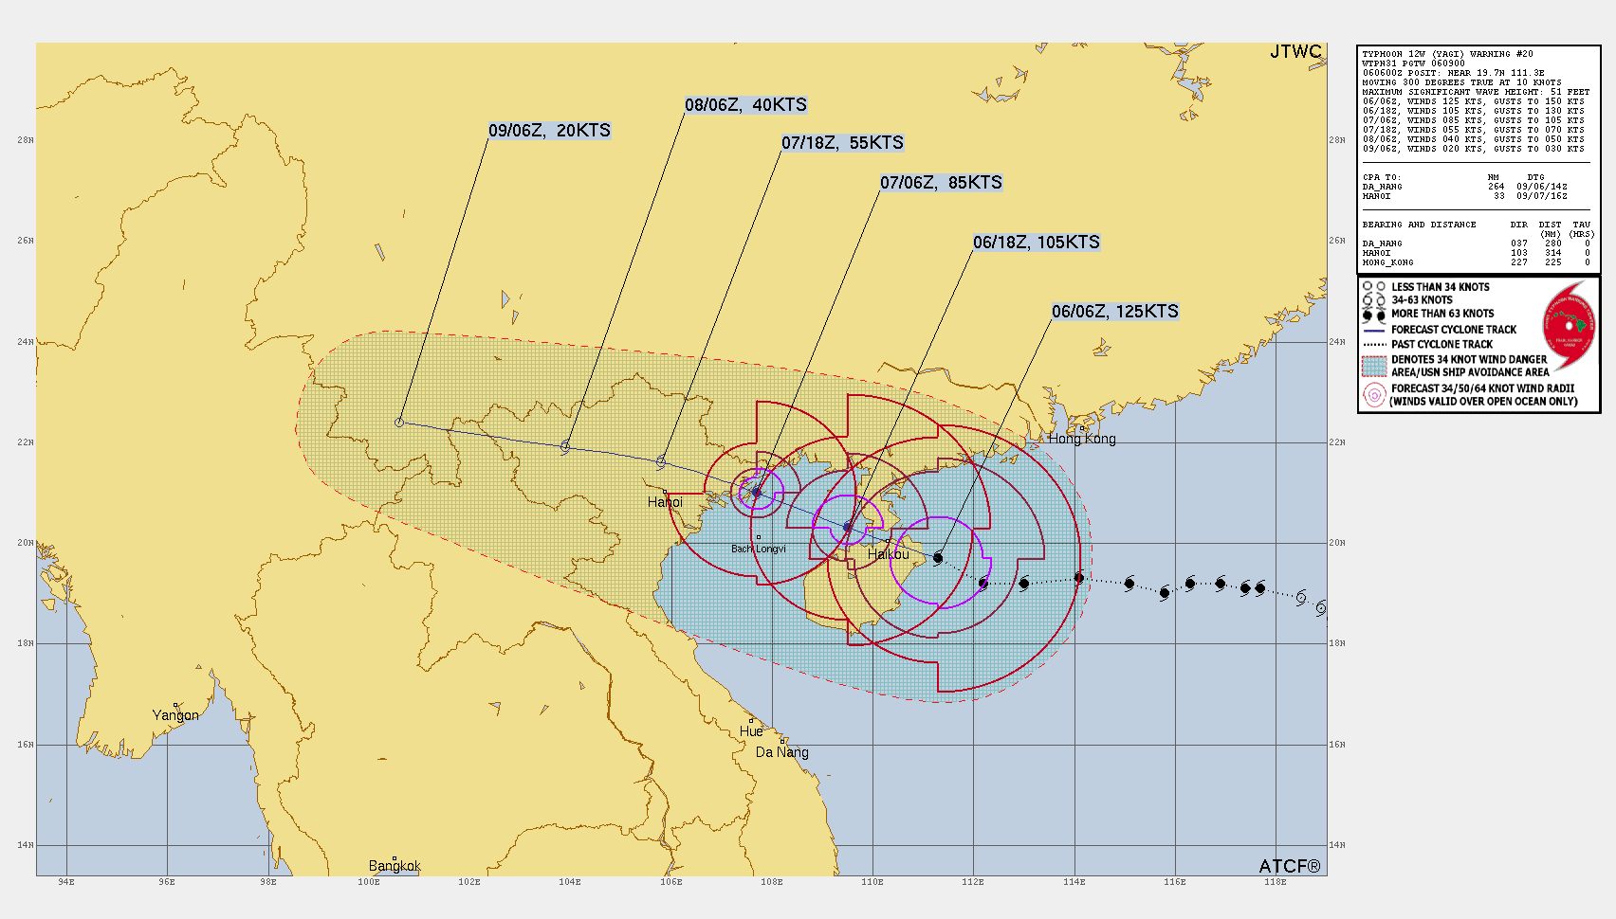Click the forecast wind radii circles legend icon
The image size is (1616, 919).
[x=1374, y=396]
